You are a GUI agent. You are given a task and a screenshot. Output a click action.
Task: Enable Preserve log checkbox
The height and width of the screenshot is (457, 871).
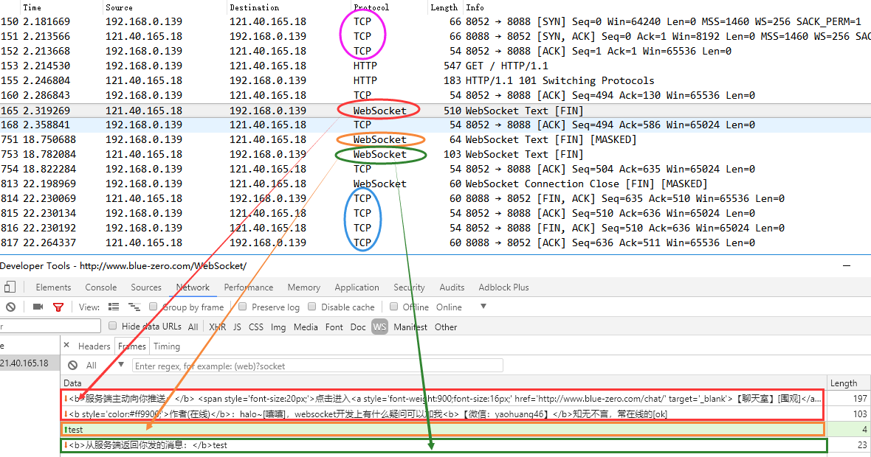pyautogui.click(x=242, y=307)
